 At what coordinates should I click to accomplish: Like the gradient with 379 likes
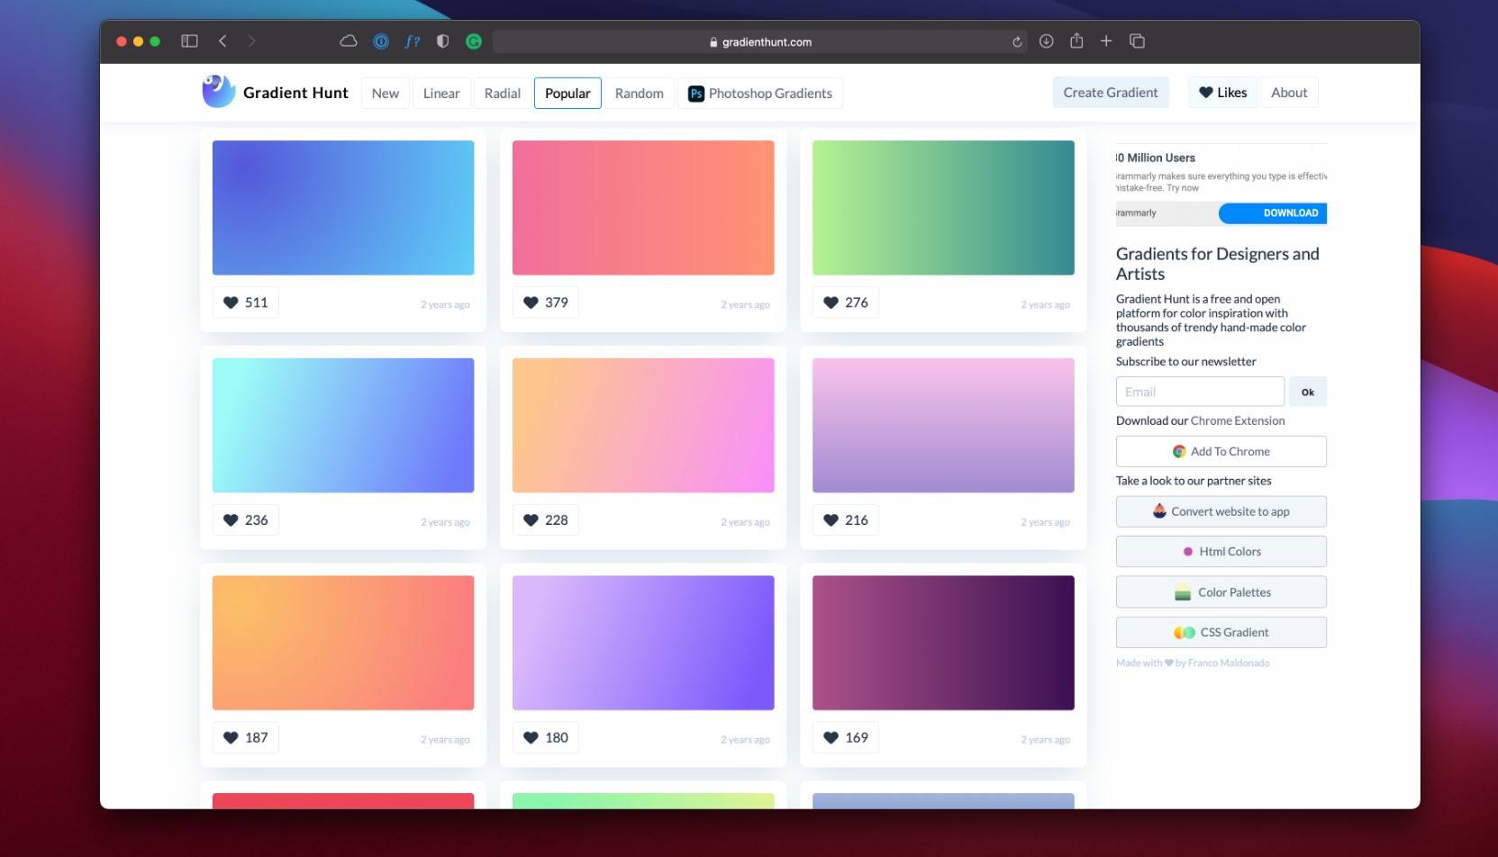(x=546, y=302)
